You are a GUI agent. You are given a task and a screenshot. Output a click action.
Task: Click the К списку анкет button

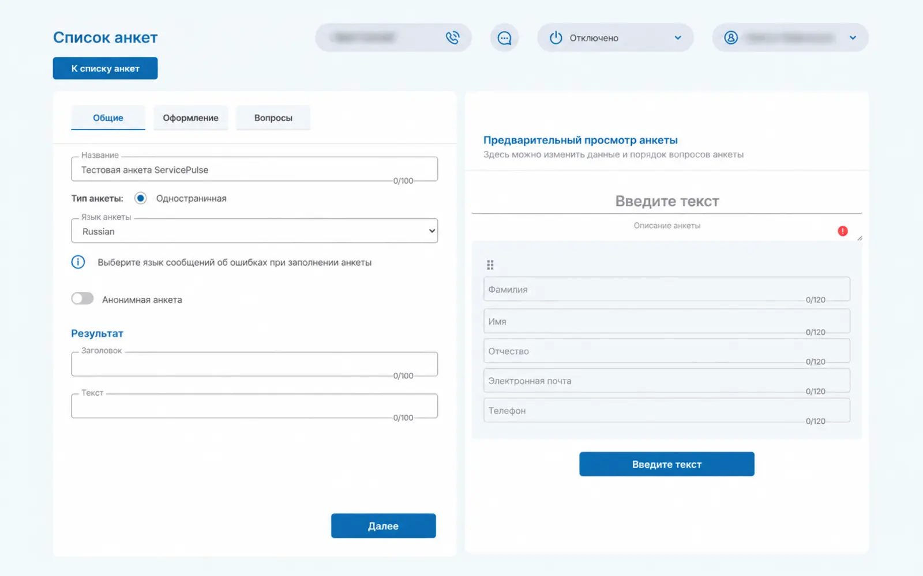105,68
